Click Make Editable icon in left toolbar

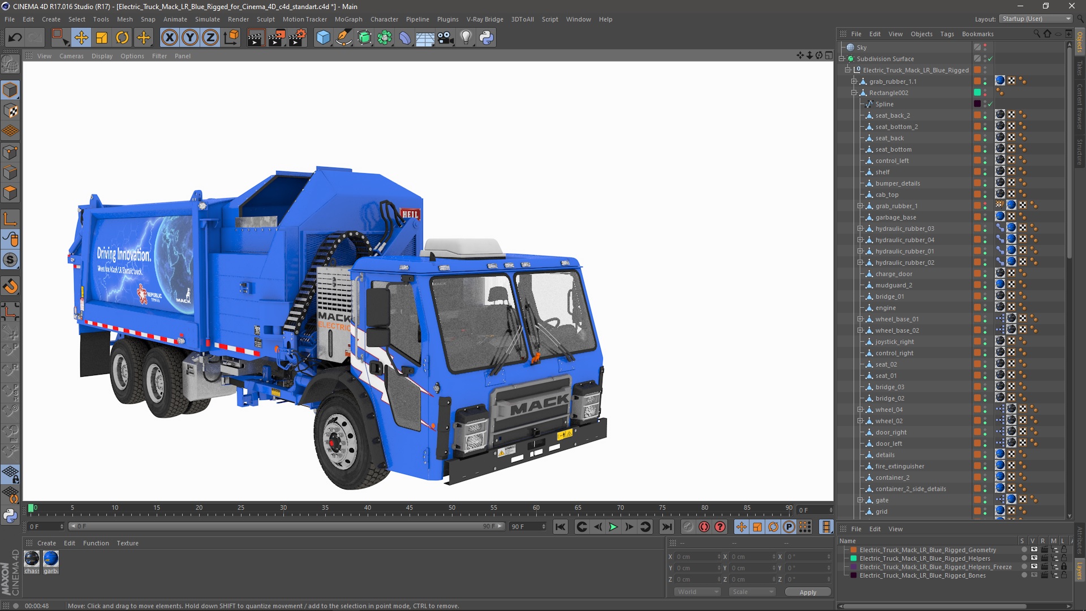[x=10, y=64]
